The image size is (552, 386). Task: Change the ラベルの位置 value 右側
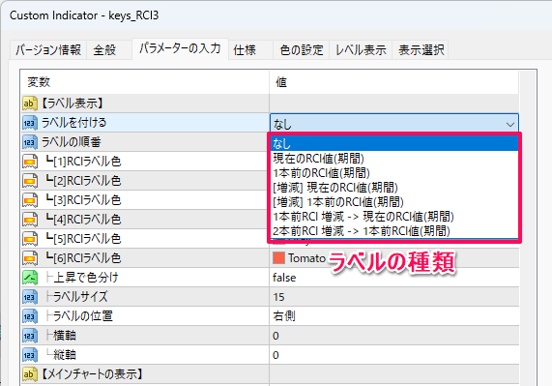click(393, 316)
